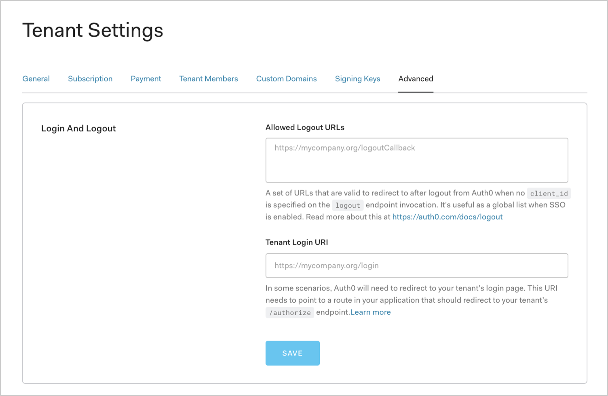This screenshot has width=608, height=396.
Task: Open the auth0.com/docs/logout link
Action: coord(448,217)
